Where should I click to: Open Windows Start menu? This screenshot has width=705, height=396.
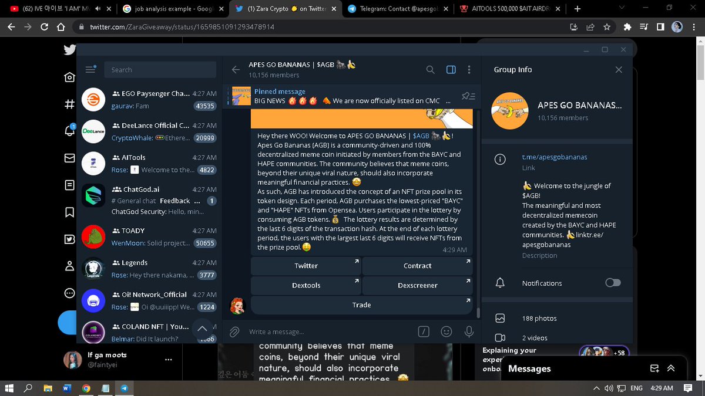click(9, 388)
